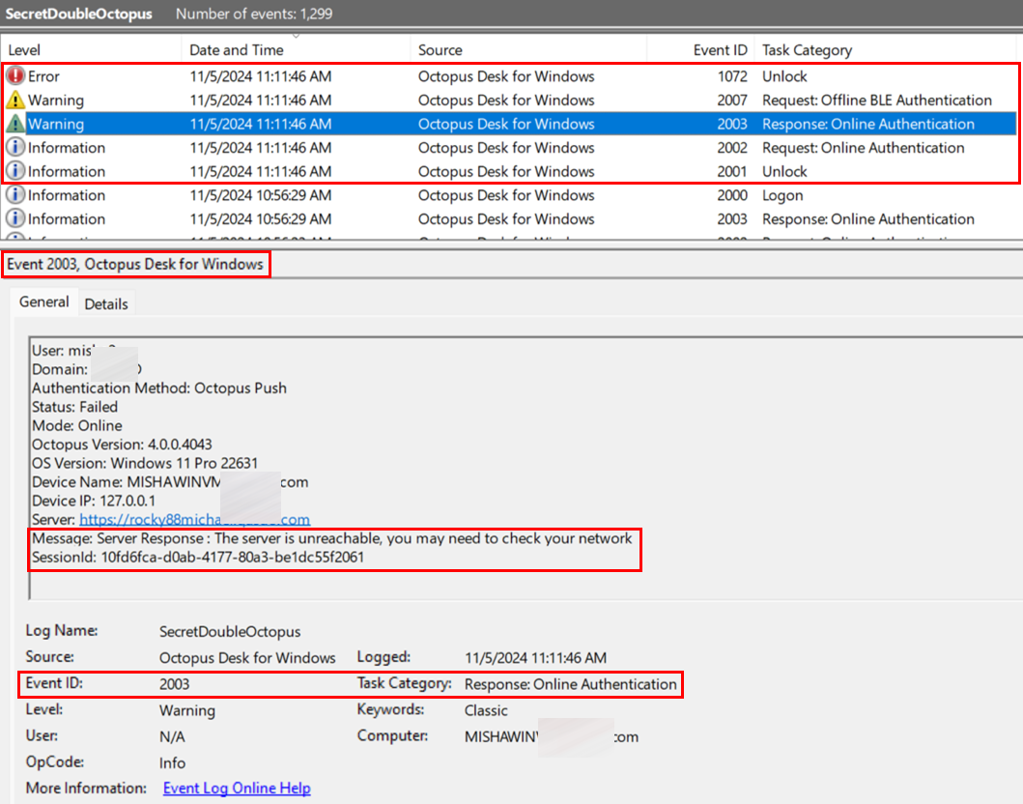
Task: Click Authentication Method: Octopus Push line
Action: (x=159, y=388)
